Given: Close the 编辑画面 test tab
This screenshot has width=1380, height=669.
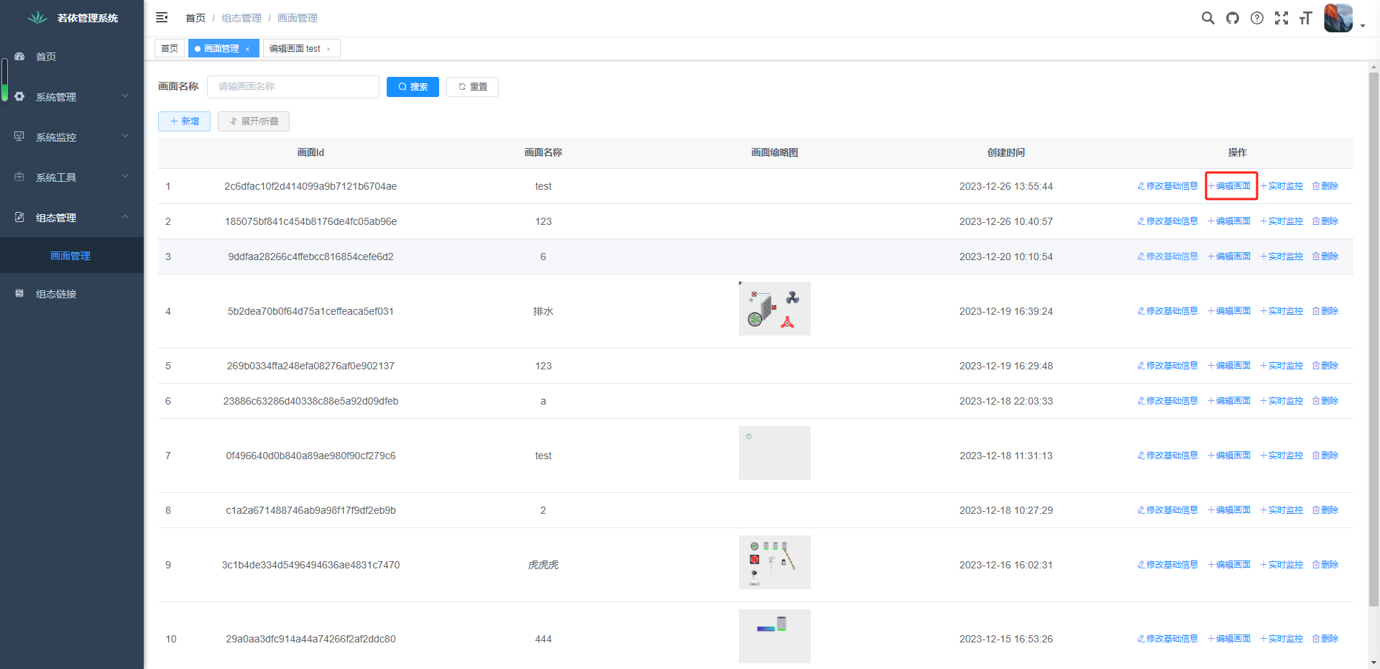Looking at the screenshot, I should pos(328,49).
